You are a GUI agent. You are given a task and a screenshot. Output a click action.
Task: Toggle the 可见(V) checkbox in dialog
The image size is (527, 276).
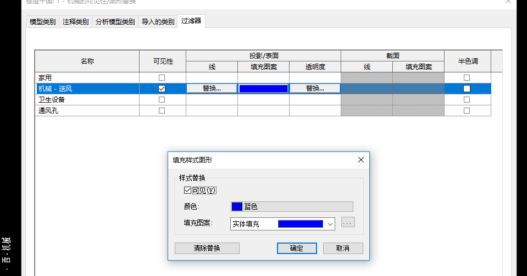[187, 190]
